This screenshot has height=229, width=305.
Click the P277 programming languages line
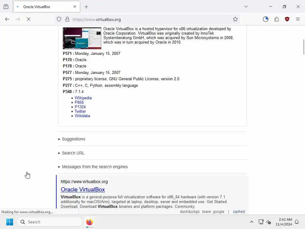[x=100, y=86]
